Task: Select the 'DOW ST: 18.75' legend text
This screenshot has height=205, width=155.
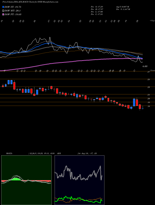Action: [13, 7]
